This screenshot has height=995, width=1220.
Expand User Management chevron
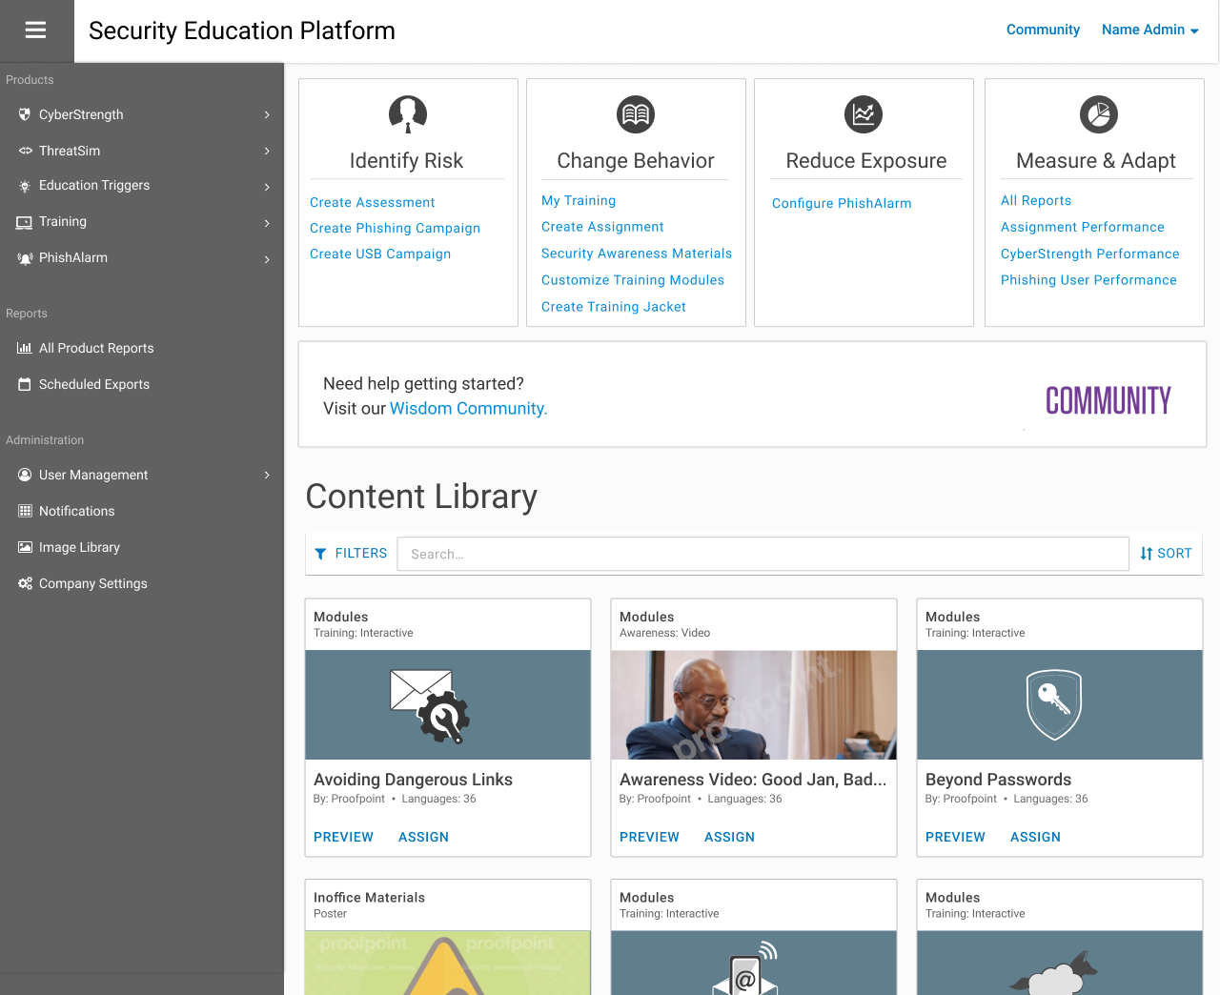(x=267, y=476)
